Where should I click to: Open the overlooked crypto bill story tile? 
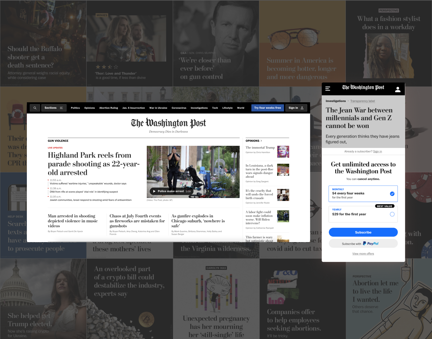129,299
